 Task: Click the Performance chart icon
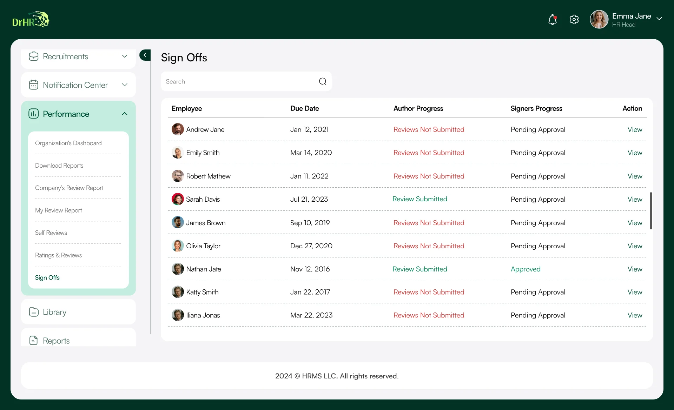pyautogui.click(x=34, y=114)
